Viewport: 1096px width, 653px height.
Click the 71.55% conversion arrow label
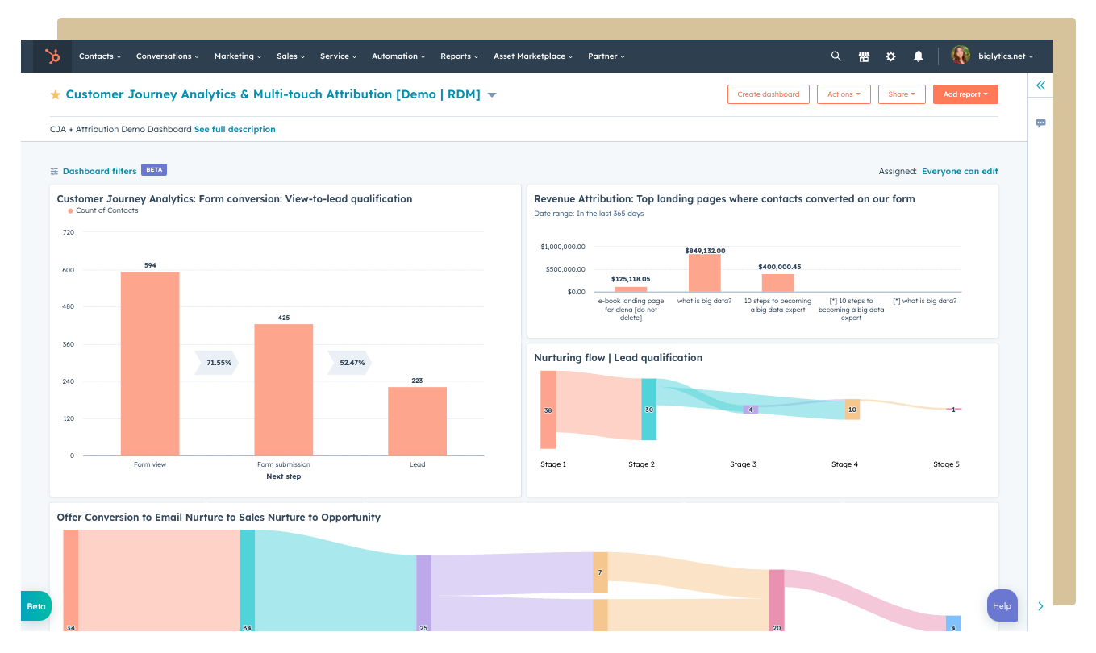[217, 363]
